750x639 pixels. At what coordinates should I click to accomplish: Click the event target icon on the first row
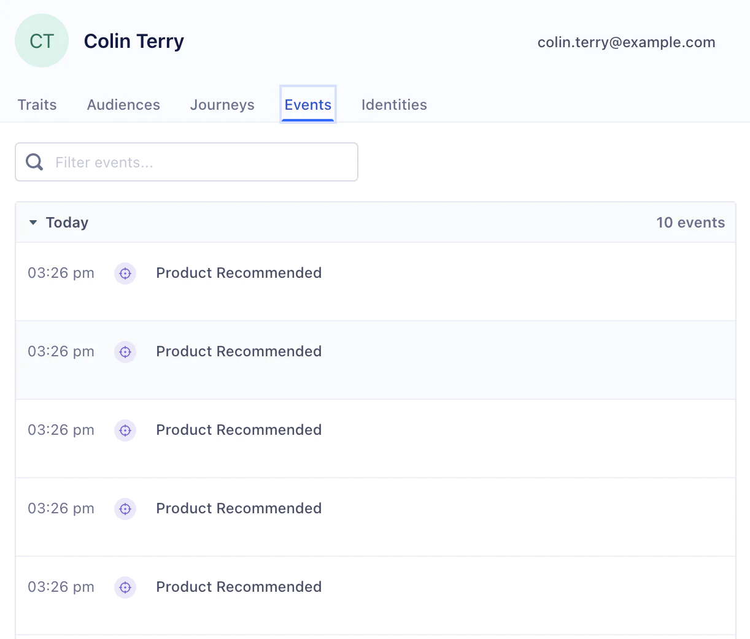coord(125,274)
